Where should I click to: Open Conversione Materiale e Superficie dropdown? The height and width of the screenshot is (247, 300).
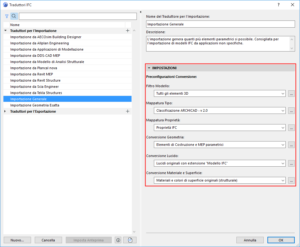tap(220, 180)
